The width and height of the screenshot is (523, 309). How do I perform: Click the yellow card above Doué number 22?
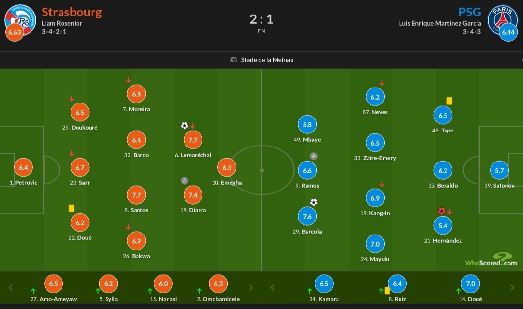click(x=71, y=208)
